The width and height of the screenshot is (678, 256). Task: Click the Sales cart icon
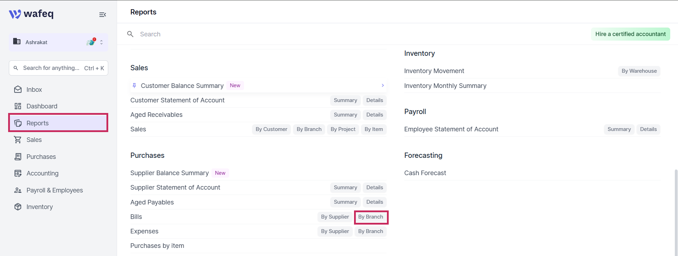(18, 139)
